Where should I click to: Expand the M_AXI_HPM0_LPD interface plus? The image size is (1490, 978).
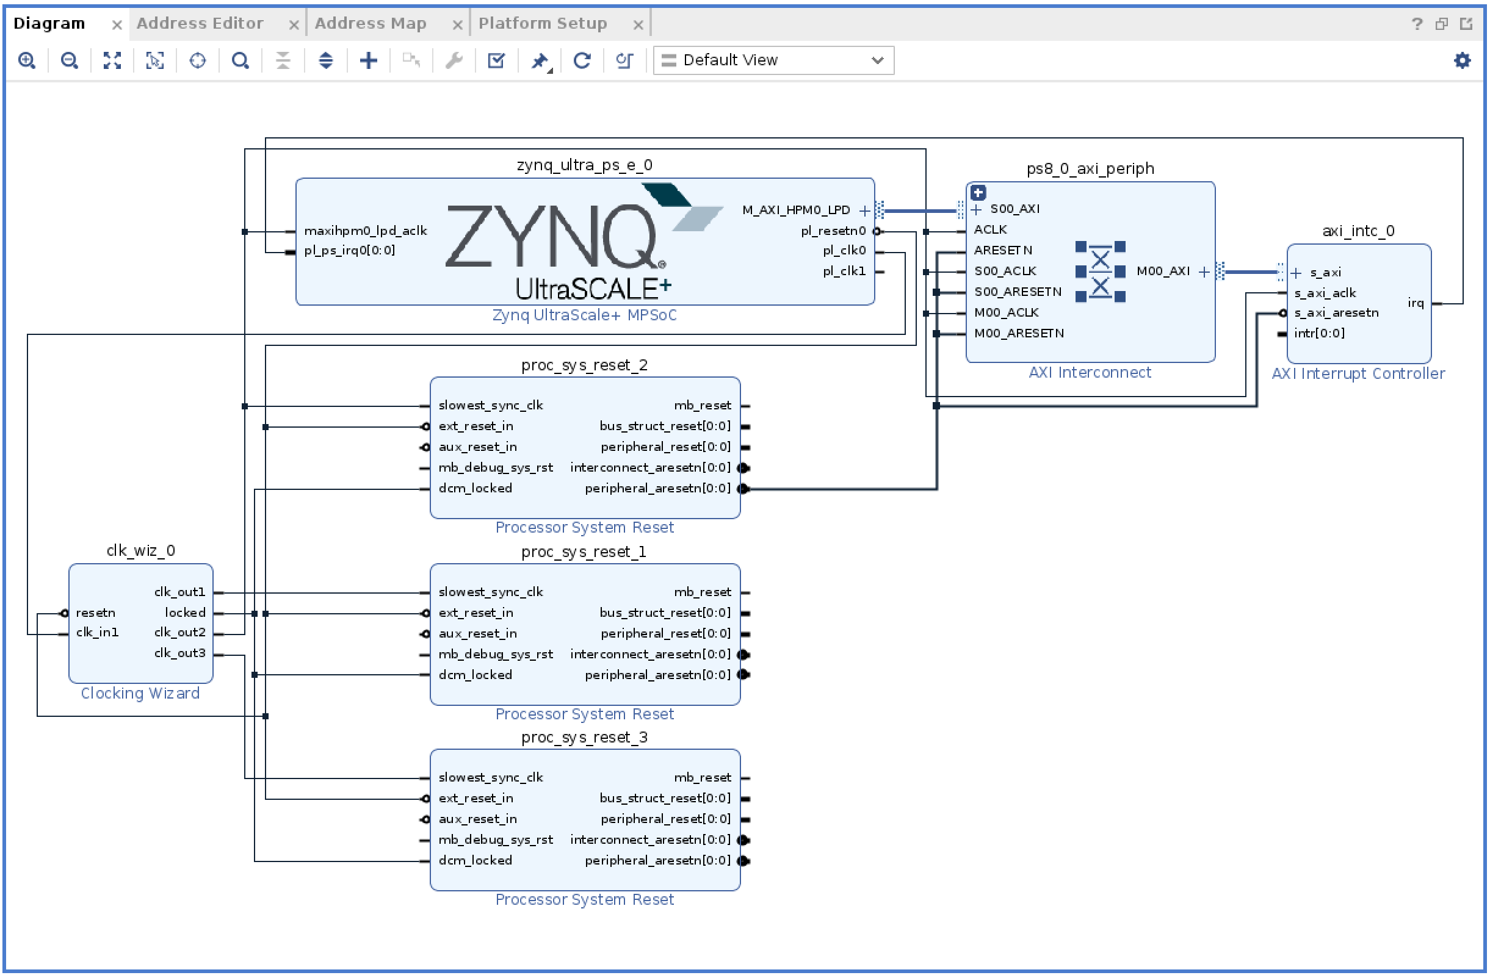coord(864,210)
